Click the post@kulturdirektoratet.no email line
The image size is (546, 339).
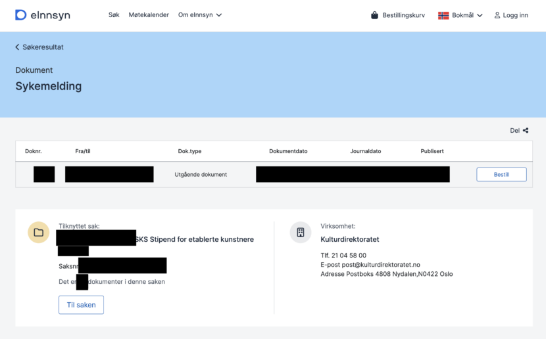click(x=370, y=265)
